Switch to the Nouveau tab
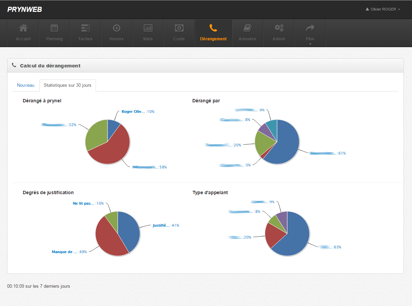The image size is (412, 306). 26,85
